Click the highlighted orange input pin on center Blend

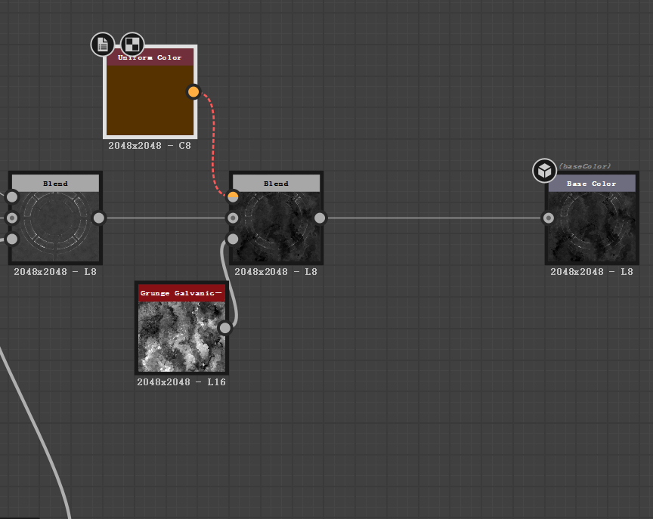click(233, 196)
